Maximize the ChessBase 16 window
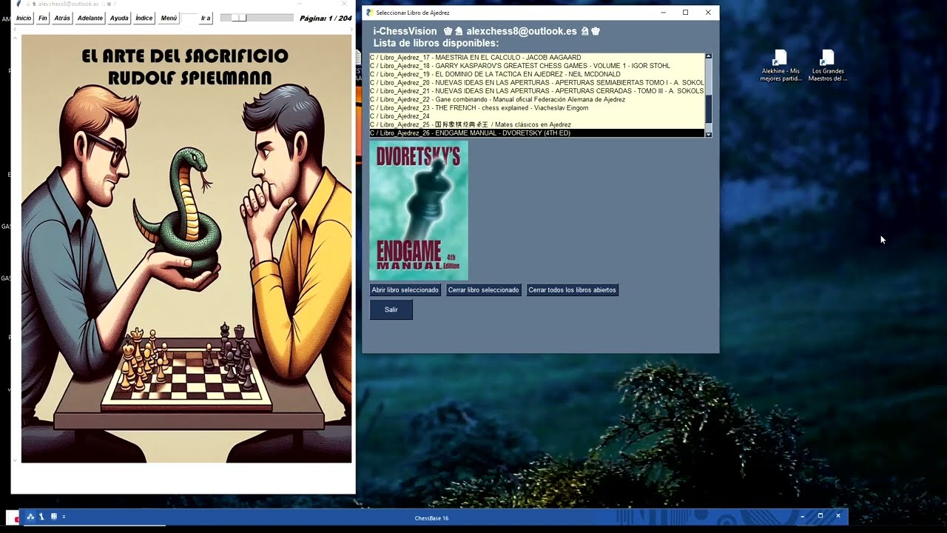The width and height of the screenshot is (947, 533). click(x=820, y=516)
